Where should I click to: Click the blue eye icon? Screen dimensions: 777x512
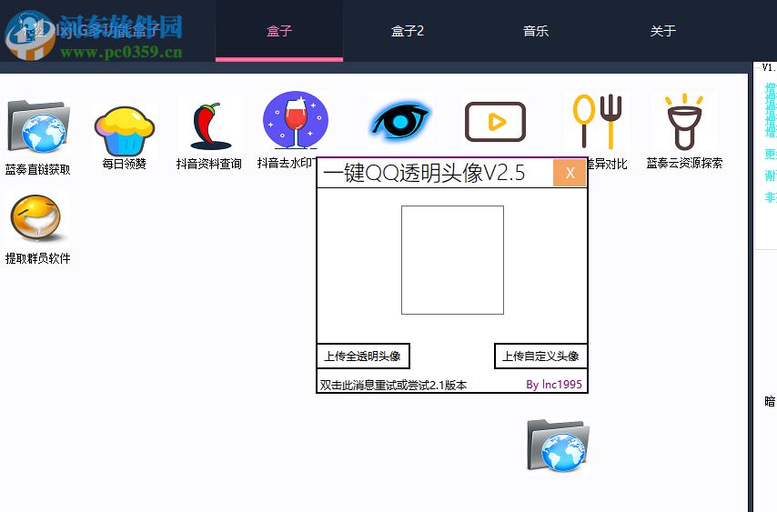click(x=400, y=120)
